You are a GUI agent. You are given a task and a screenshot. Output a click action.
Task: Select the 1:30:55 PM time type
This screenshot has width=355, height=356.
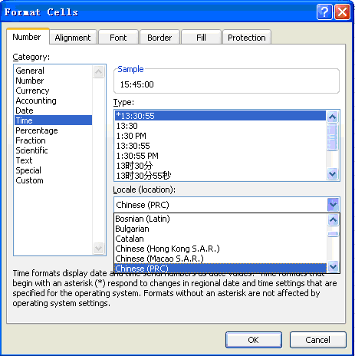(x=220, y=156)
